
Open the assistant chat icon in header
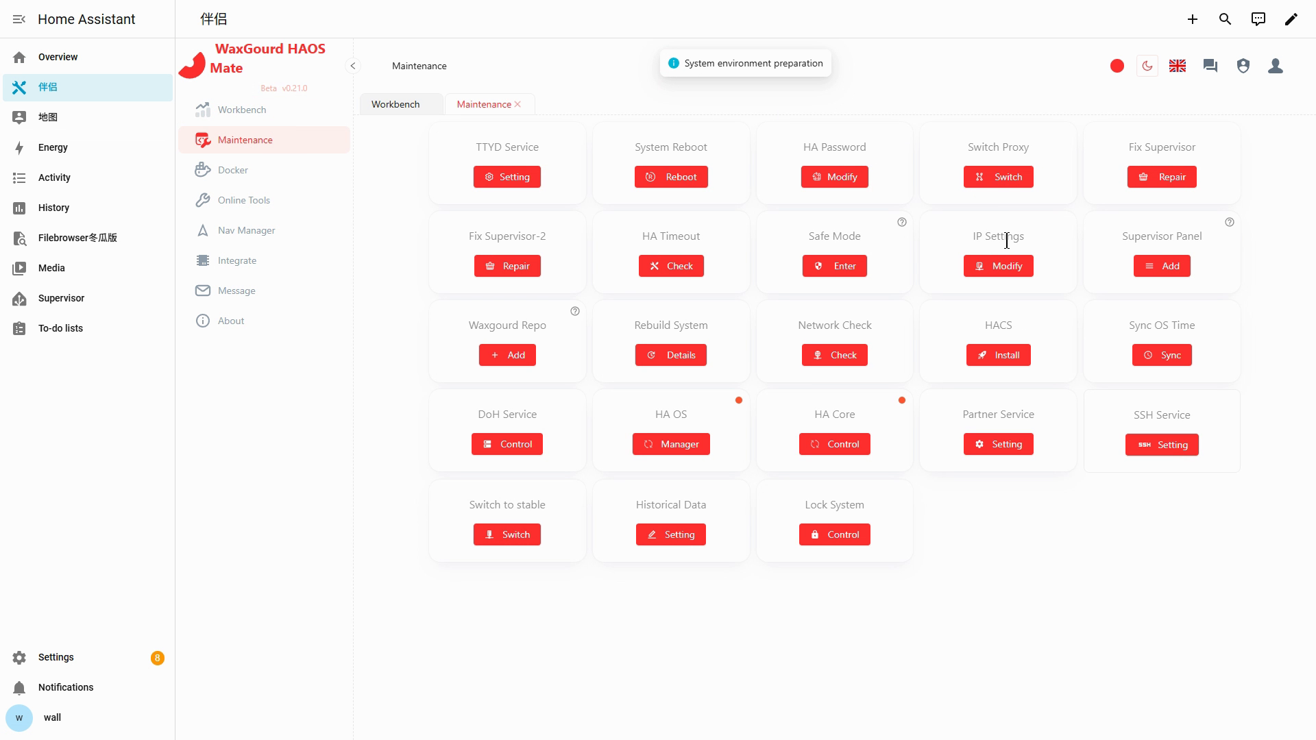1258,19
